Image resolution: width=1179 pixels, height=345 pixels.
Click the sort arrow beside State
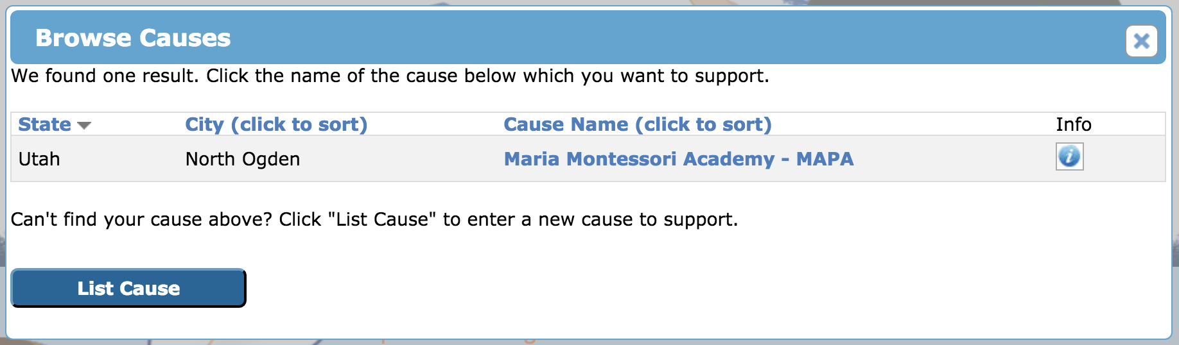84,125
